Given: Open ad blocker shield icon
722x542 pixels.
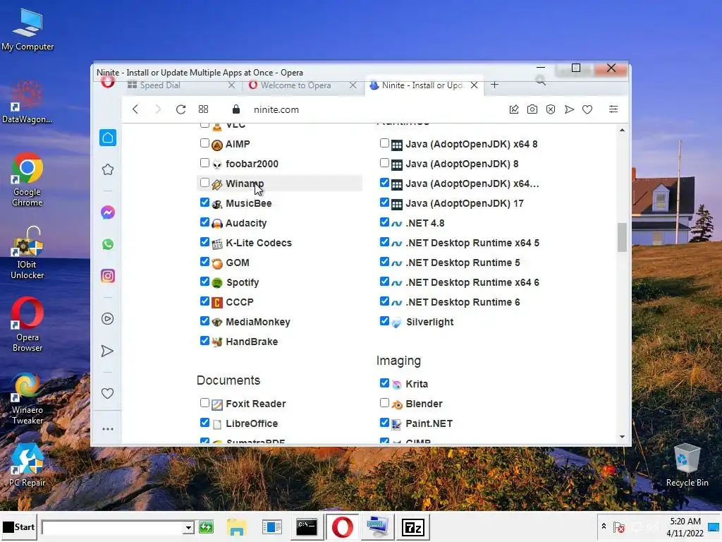Looking at the screenshot, I should pyautogui.click(x=551, y=109).
